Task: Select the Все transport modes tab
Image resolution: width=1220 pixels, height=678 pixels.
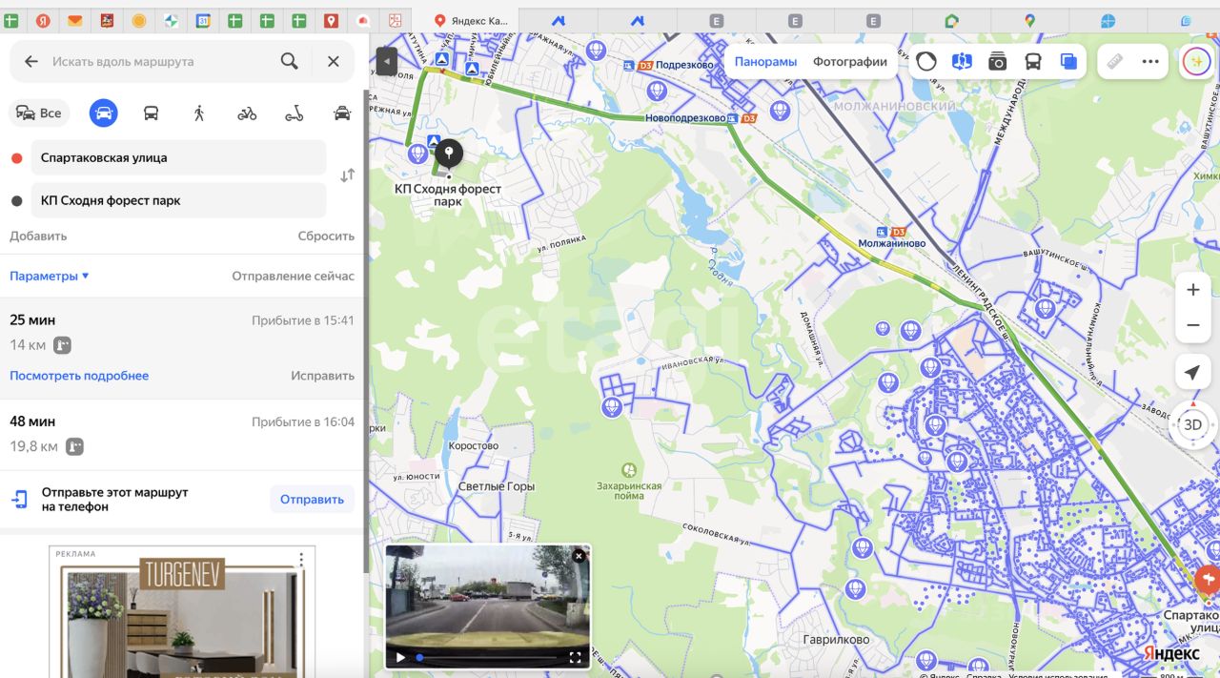Action: (x=39, y=113)
